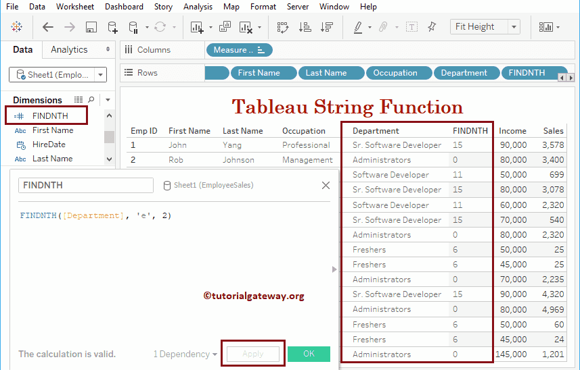580x370 pixels.
Task: Click the Sheet1 (EmployeeSales) source label
Action: pos(213,185)
